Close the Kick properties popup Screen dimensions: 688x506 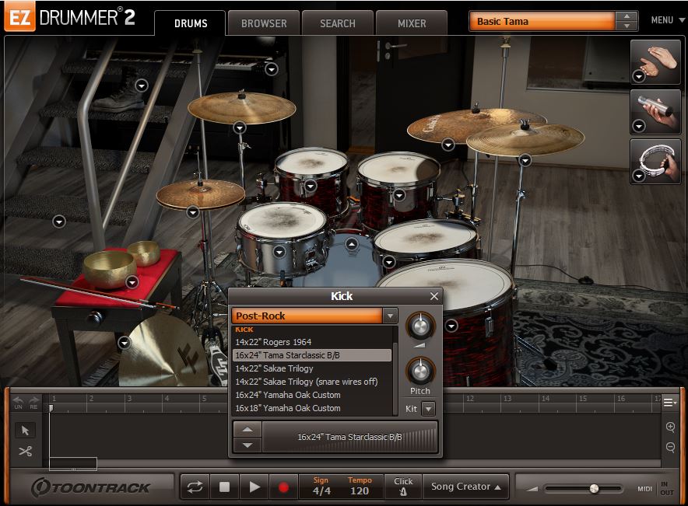coord(434,297)
